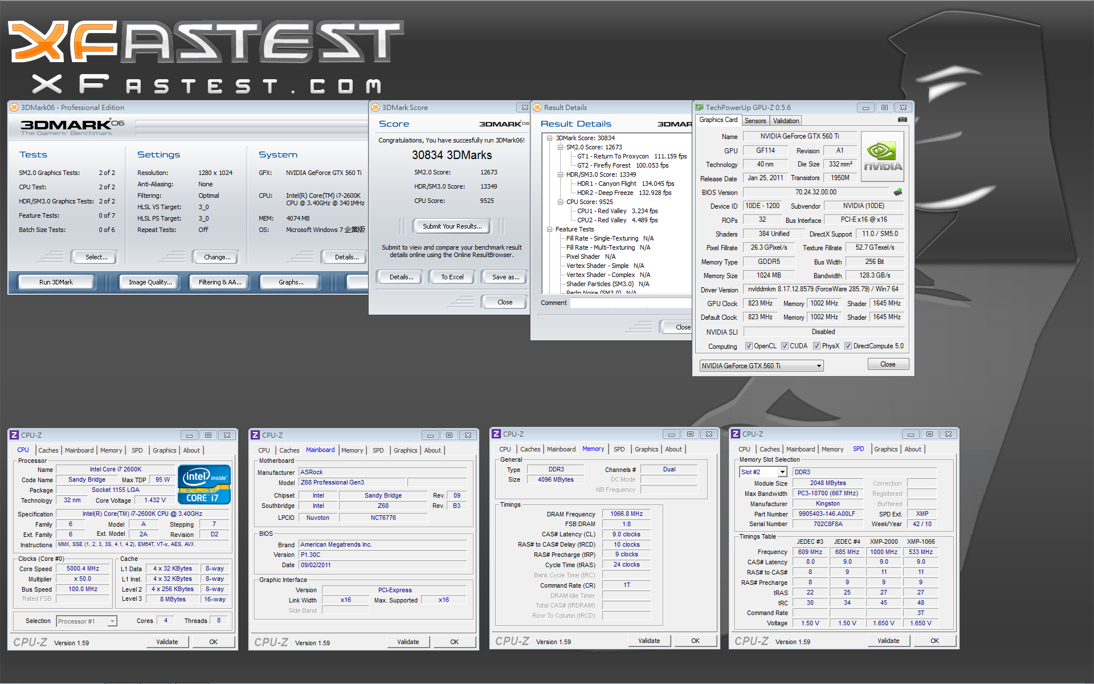Click the title icon of the CPU-Z window showing the Mainboard tab
This screenshot has height=684, width=1094.
255,435
